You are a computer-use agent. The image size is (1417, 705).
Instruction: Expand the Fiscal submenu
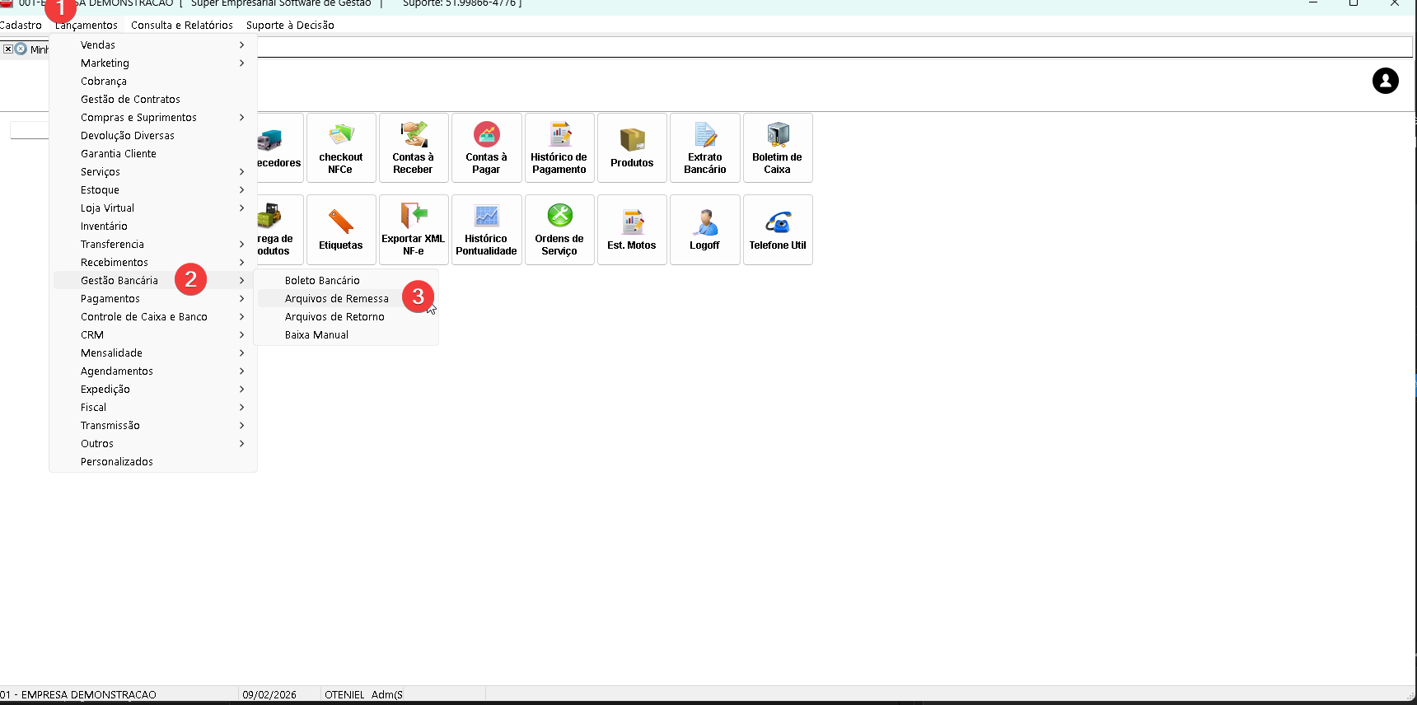pyautogui.click(x=93, y=408)
